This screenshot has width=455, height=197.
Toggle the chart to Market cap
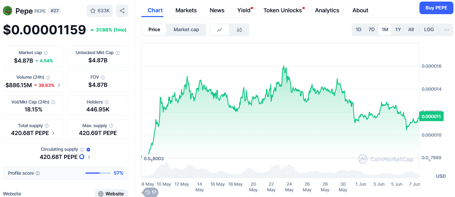click(186, 30)
